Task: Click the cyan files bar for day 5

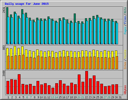Action: (x=23, y=29)
